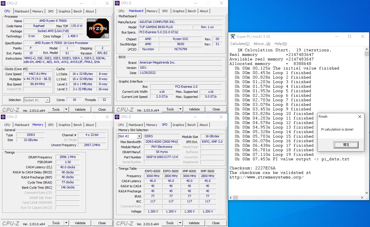Click Validate button in CPU window
This screenshot has width=370, height=227.
80,110
